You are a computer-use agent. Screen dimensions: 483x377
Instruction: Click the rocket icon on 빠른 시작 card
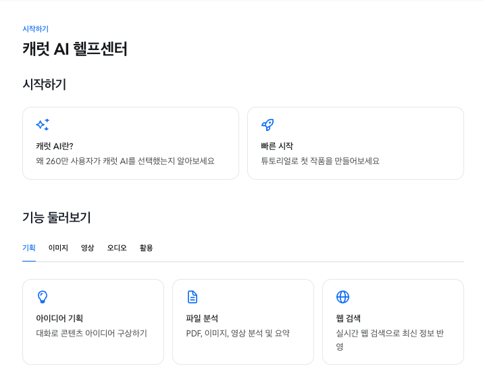click(x=268, y=125)
